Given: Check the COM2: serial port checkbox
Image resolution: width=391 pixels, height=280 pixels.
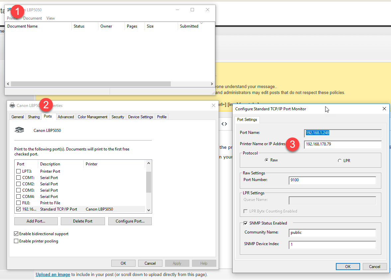Looking at the screenshot, I should (19, 184).
